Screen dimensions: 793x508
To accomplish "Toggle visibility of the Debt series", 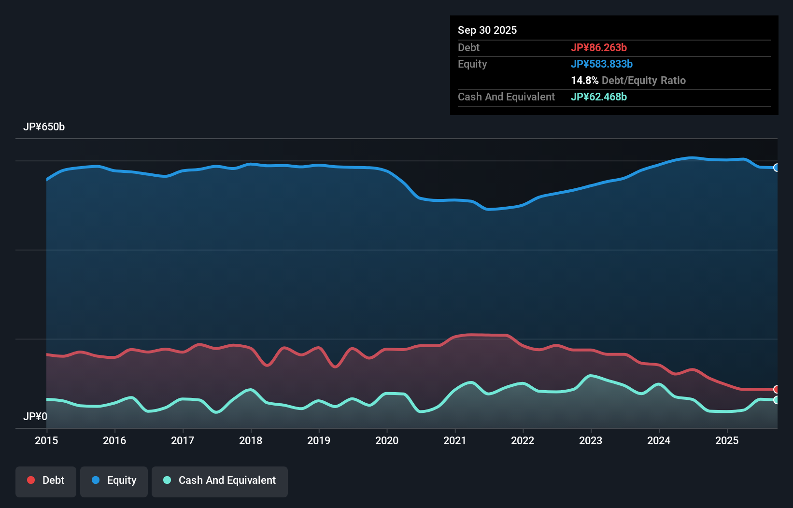I will [45, 481].
